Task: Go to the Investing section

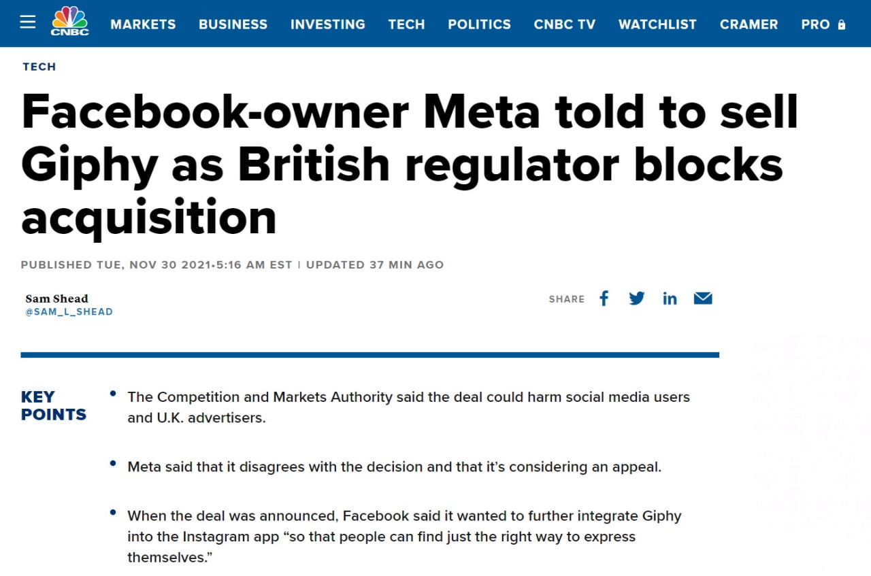Action: click(327, 24)
